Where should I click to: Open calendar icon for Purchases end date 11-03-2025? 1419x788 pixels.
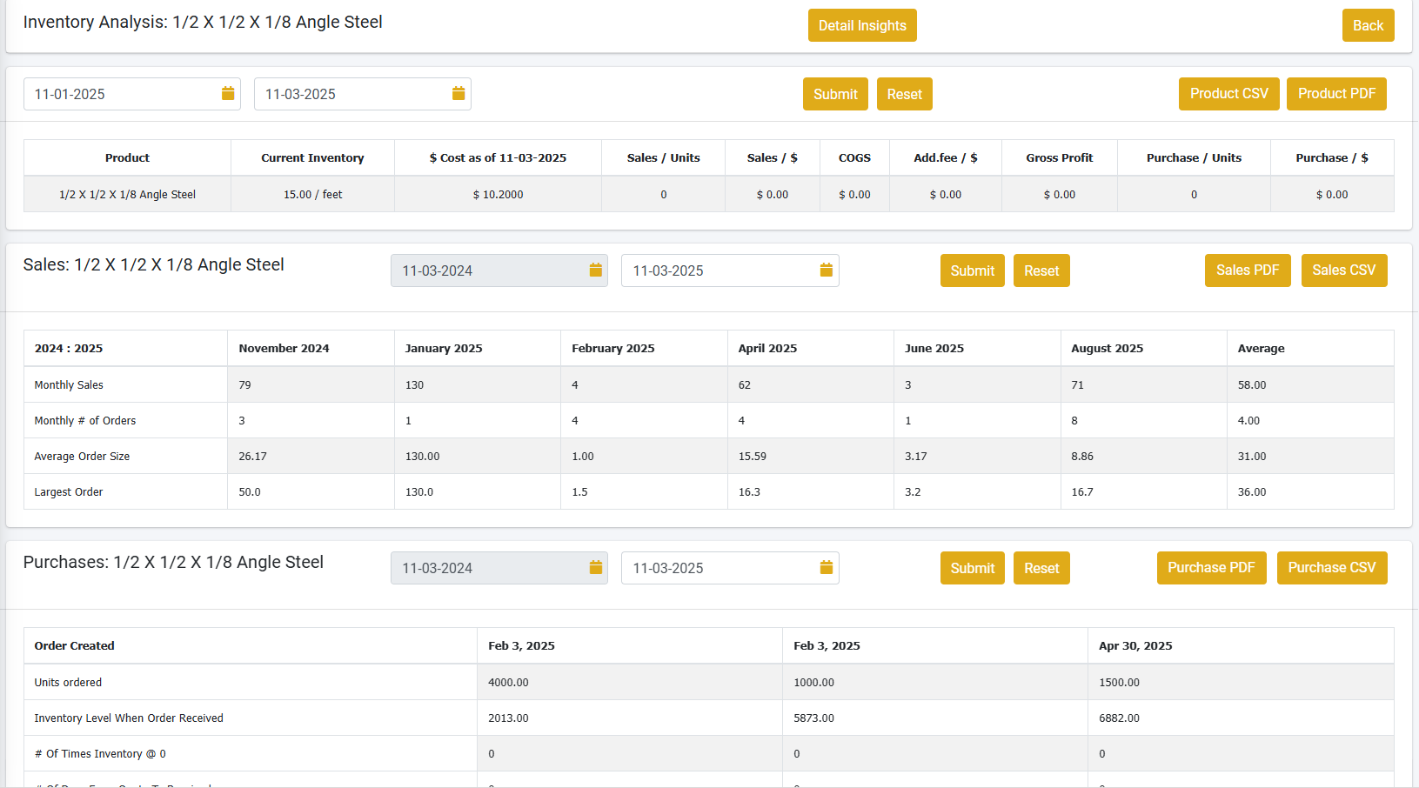tap(827, 568)
